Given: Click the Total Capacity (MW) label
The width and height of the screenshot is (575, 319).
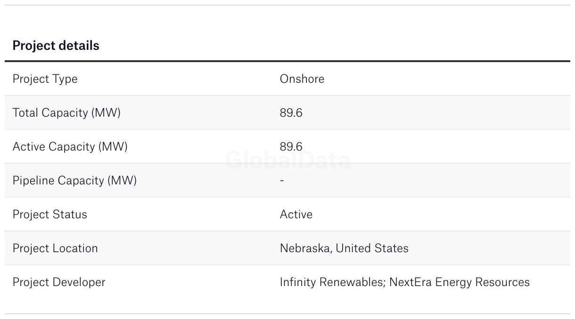Looking at the screenshot, I should click(x=66, y=112).
